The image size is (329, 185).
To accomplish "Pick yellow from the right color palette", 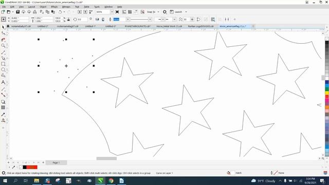I will [x=327, y=92].
